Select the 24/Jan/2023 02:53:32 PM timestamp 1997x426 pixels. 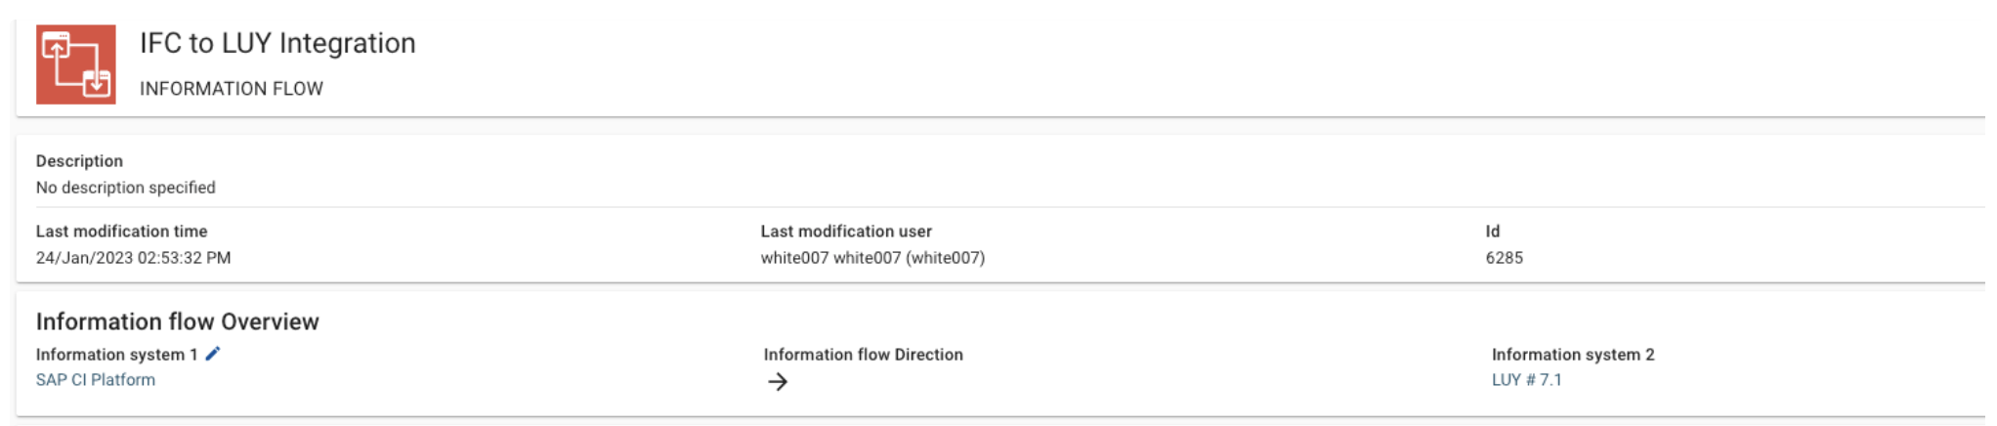click(134, 258)
